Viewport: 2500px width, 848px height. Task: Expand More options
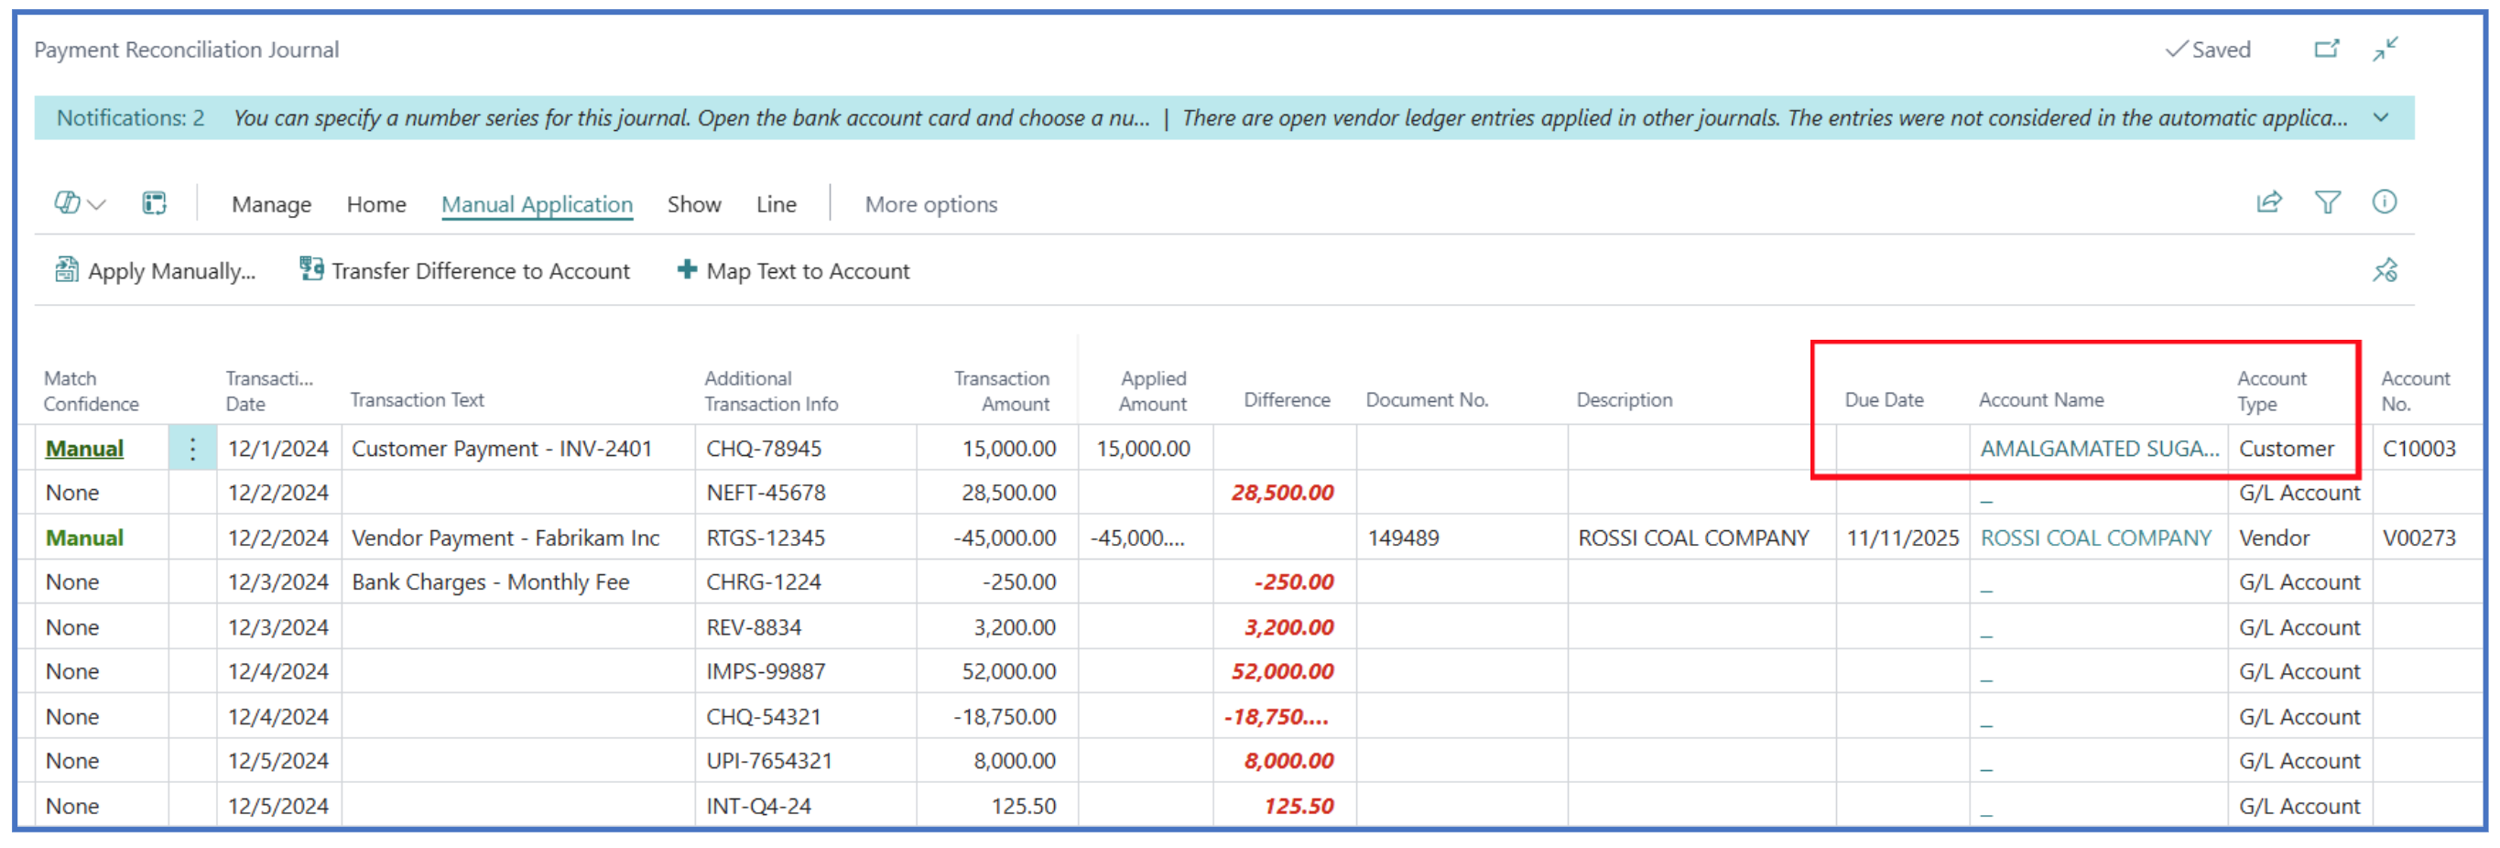929,203
